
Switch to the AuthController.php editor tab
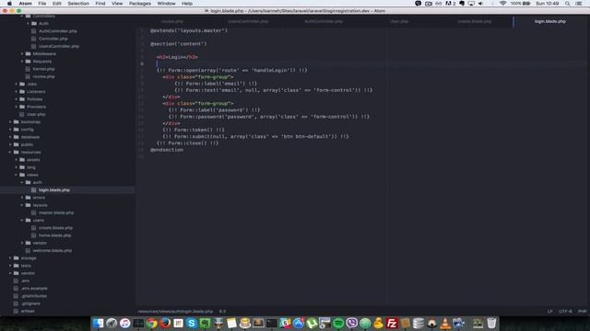[x=324, y=21]
